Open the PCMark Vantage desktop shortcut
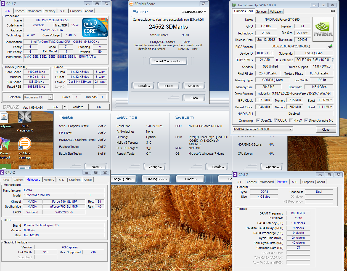 point(25,148)
